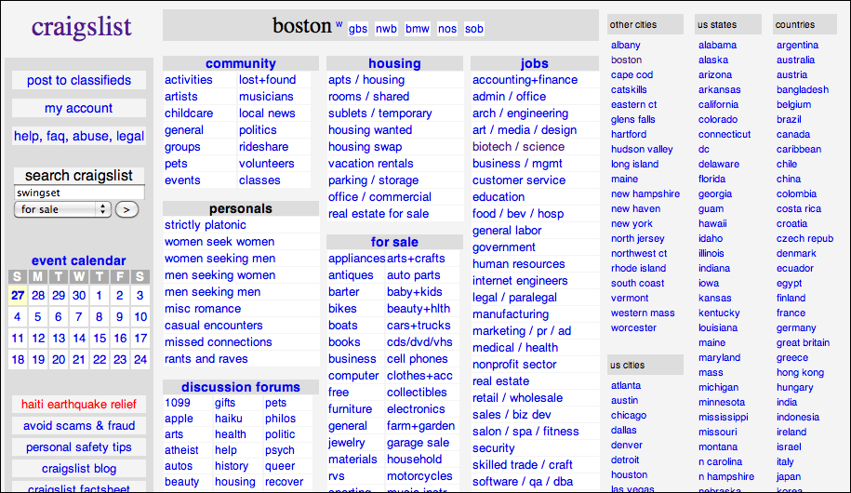Open 'personal safety tips' link

point(79,447)
